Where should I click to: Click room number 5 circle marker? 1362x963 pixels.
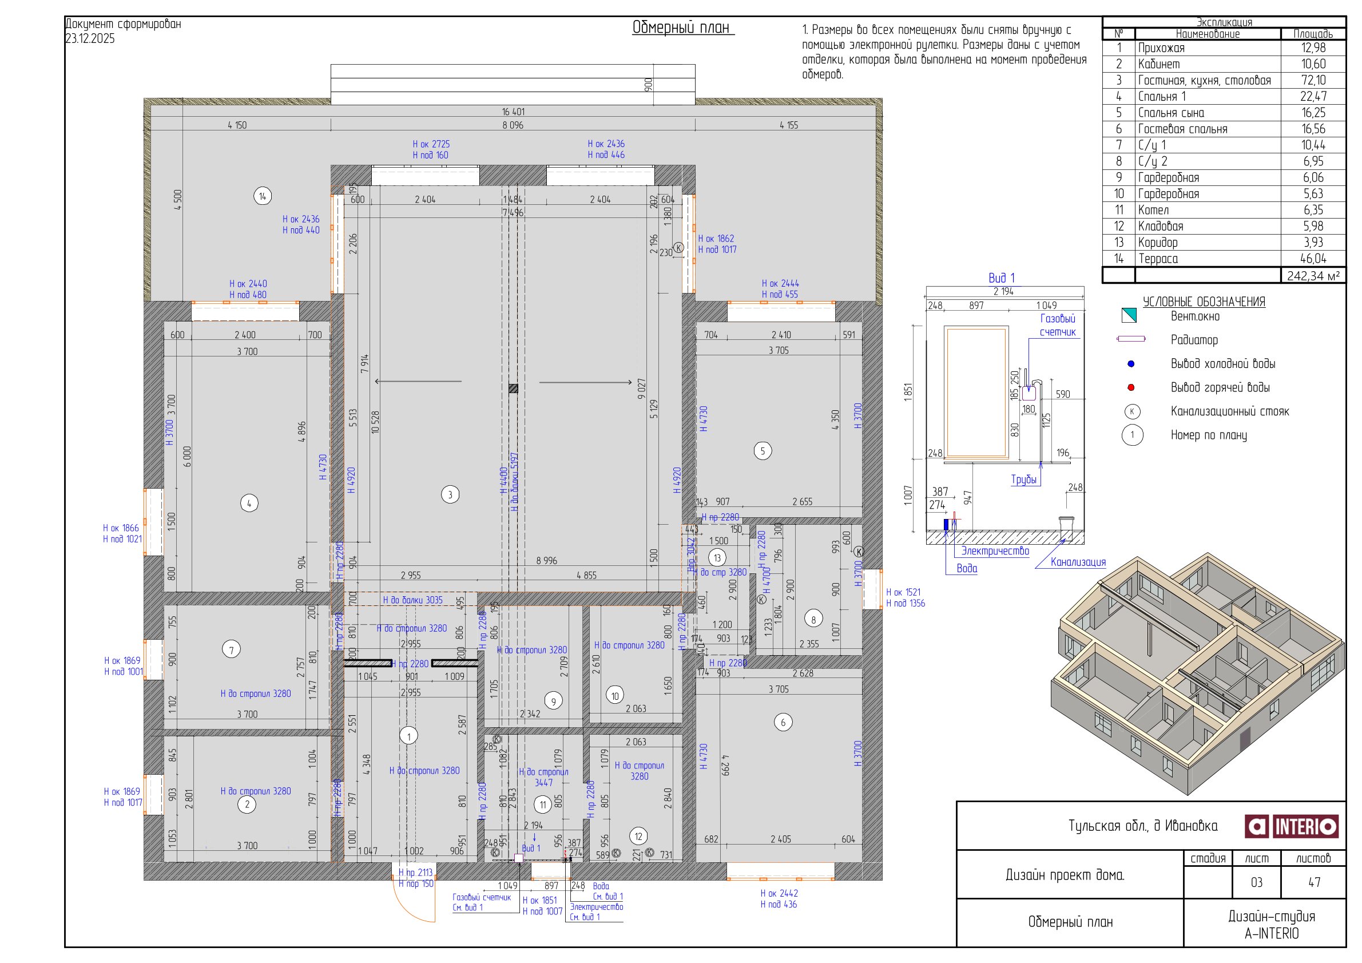point(763,451)
